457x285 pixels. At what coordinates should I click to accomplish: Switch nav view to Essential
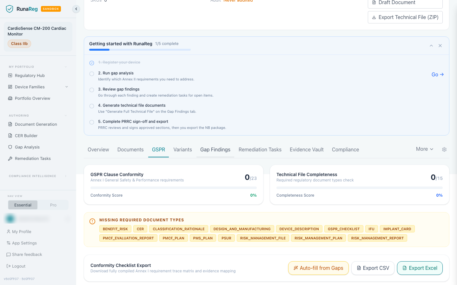[23, 205]
